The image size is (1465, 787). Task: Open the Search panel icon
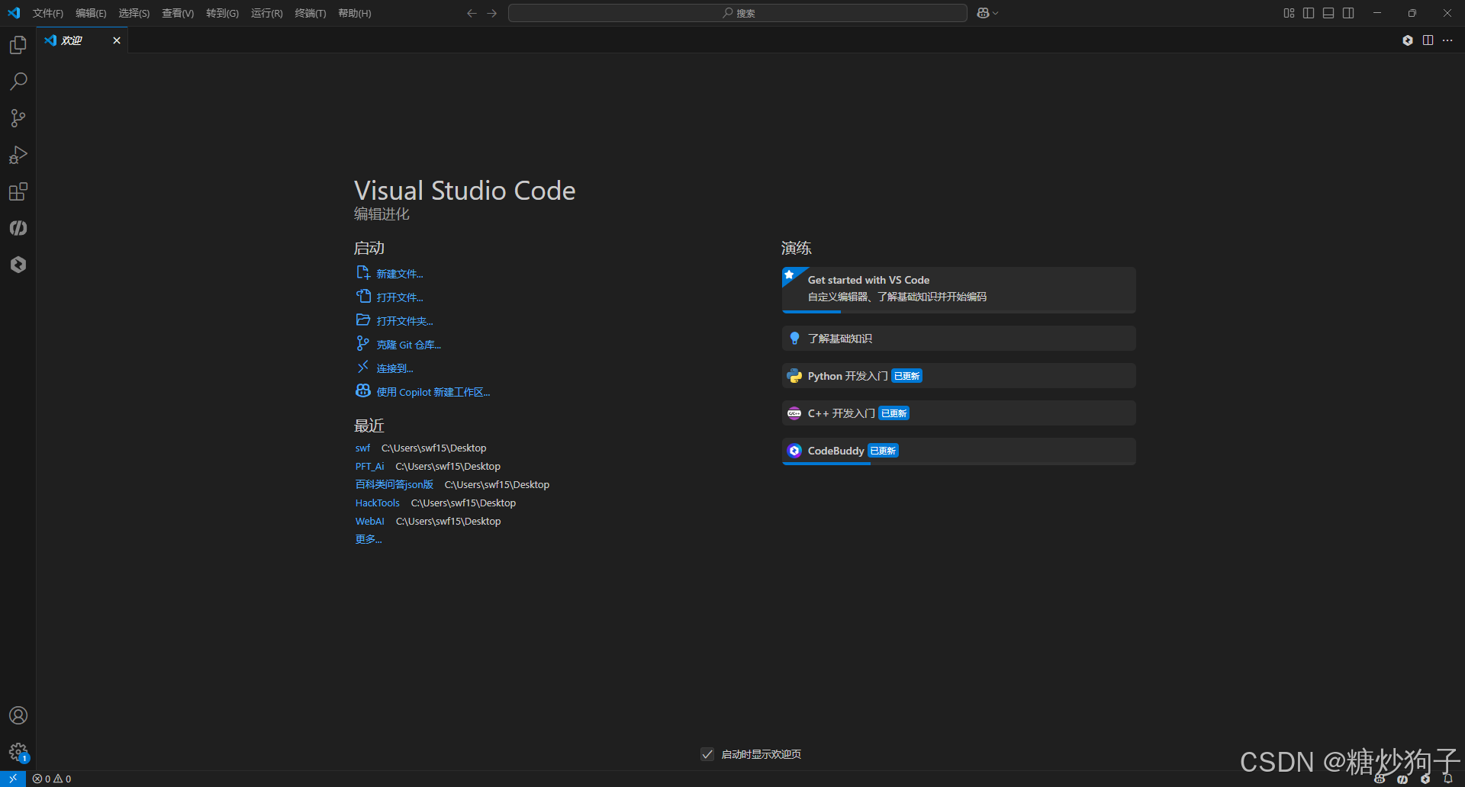pos(18,81)
